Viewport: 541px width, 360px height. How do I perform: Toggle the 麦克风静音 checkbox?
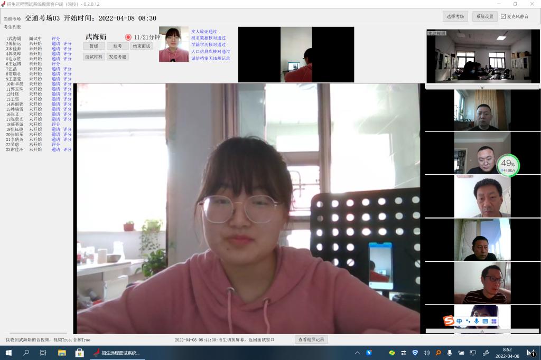[503, 16]
